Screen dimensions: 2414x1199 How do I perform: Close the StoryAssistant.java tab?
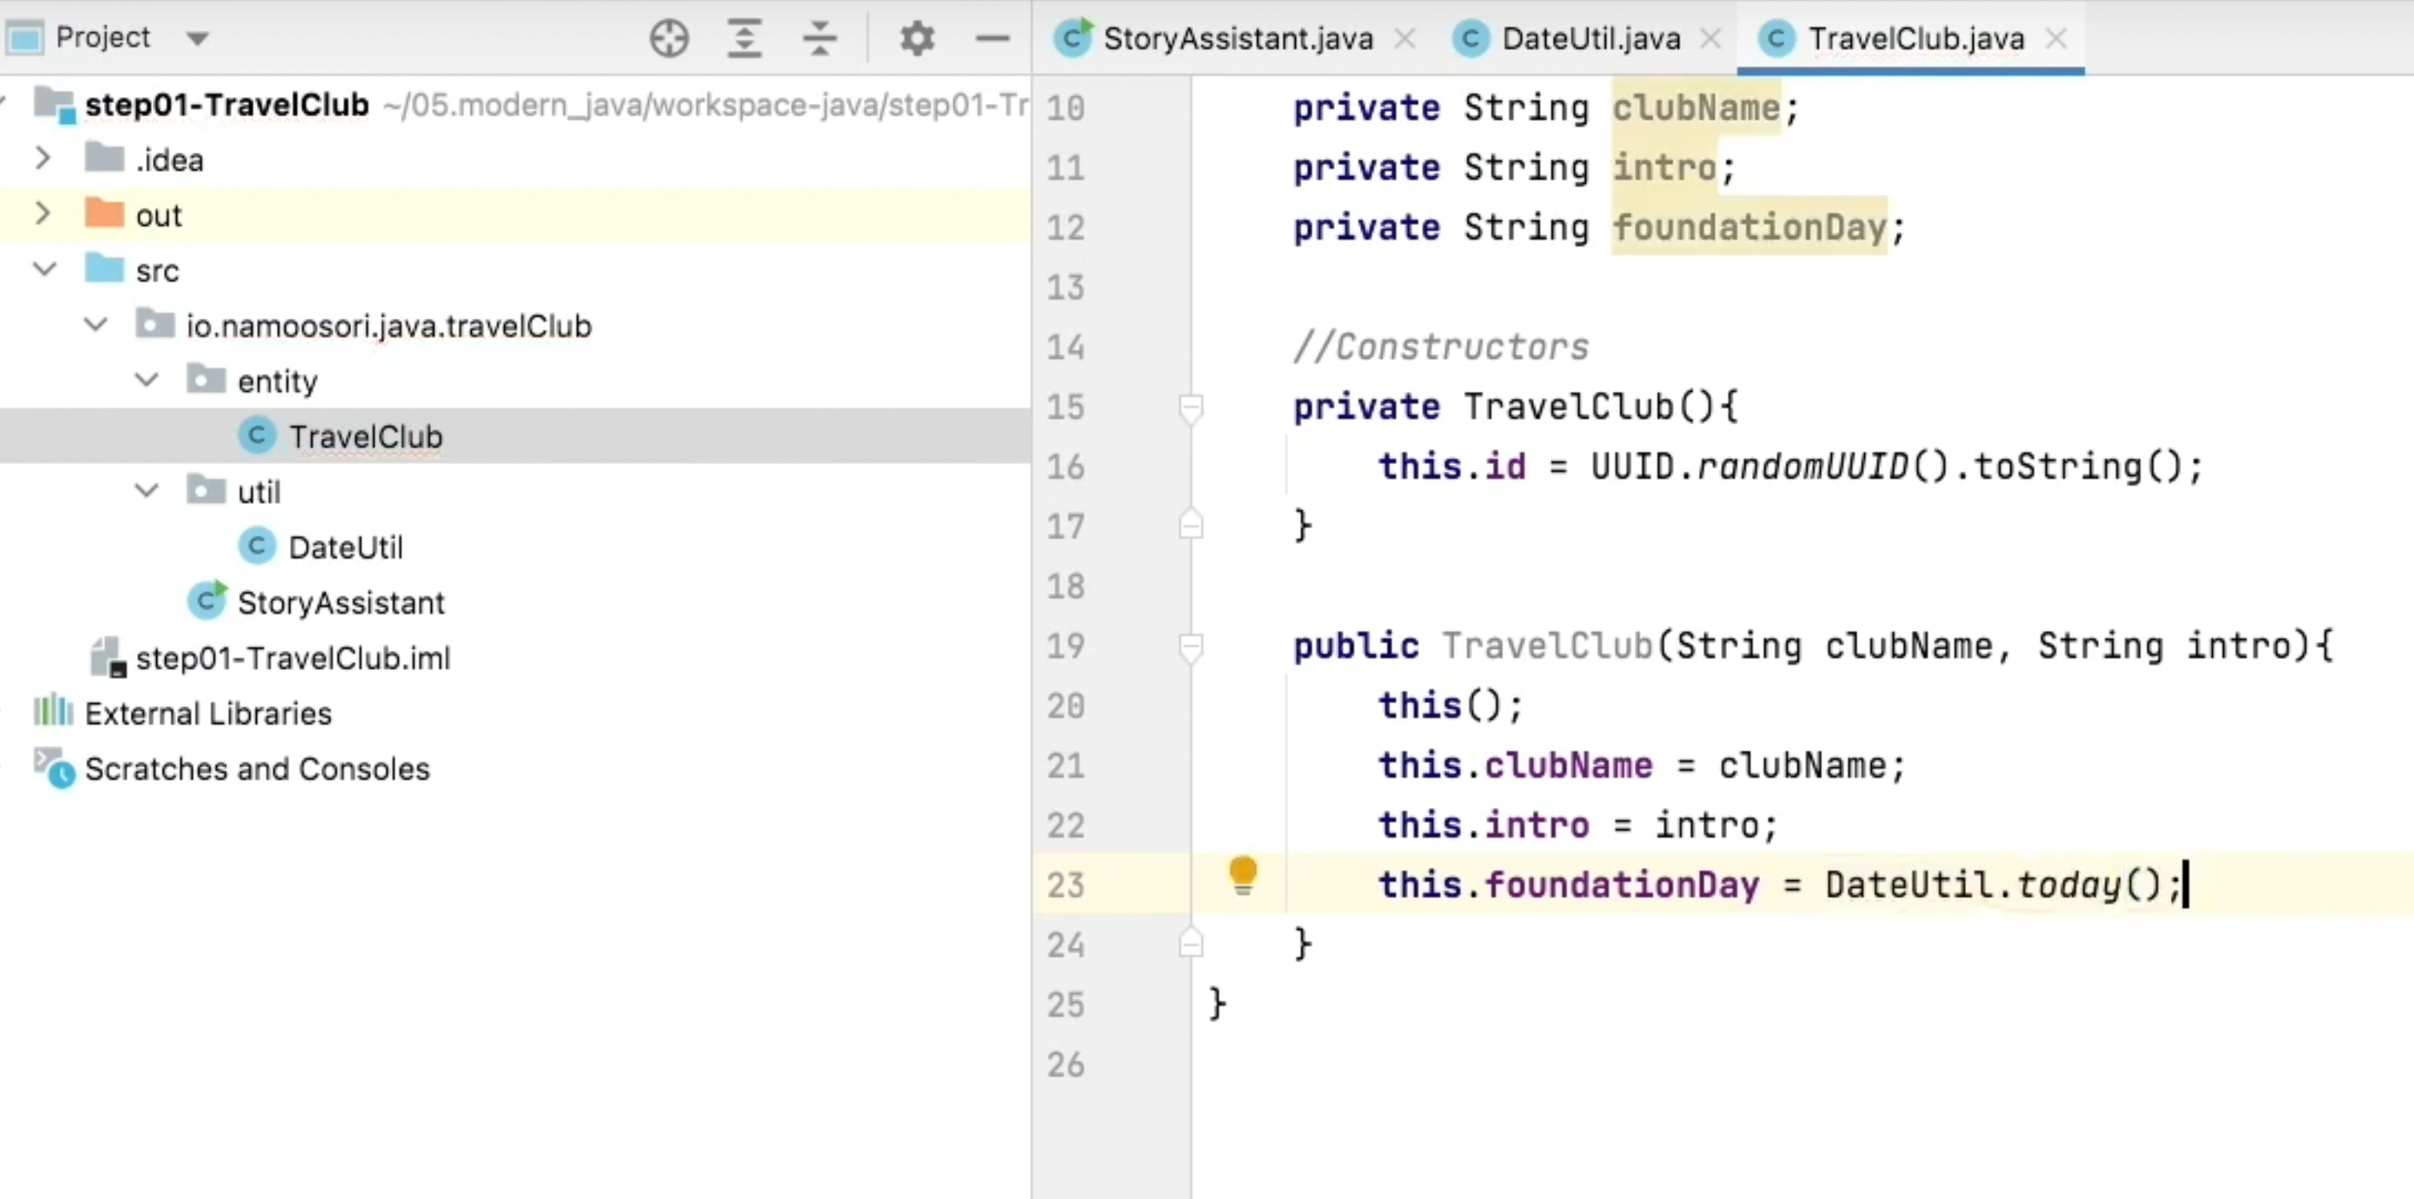click(x=1405, y=38)
